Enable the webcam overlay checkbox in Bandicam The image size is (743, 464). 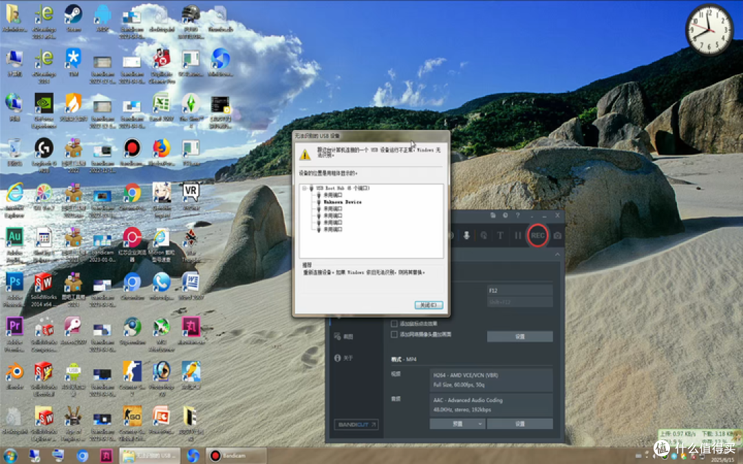point(394,334)
